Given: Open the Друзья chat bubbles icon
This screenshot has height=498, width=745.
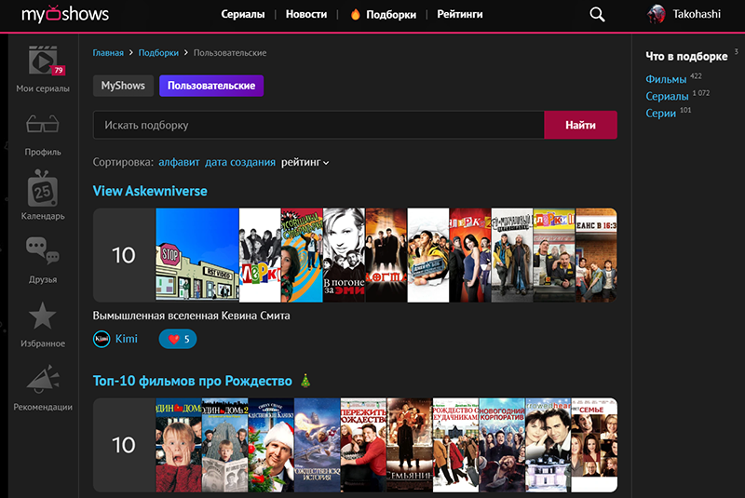Looking at the screenshot, I should point(43,253).
